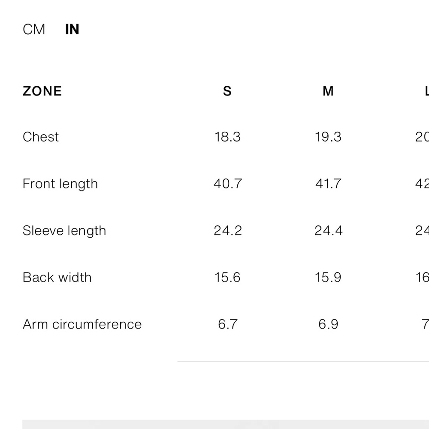Click the 6.9 arm circumference value
The height and width of the screenshot is (429, 429).
(328, 324)
